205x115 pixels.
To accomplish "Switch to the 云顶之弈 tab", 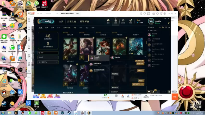I will pos(71,21).
